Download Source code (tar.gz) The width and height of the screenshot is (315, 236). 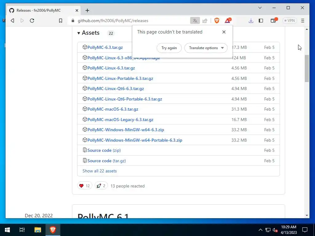point(106,161)
